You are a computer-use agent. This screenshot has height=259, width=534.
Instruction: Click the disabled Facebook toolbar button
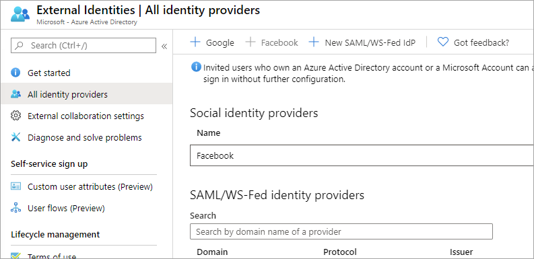(x=272, y=42)
